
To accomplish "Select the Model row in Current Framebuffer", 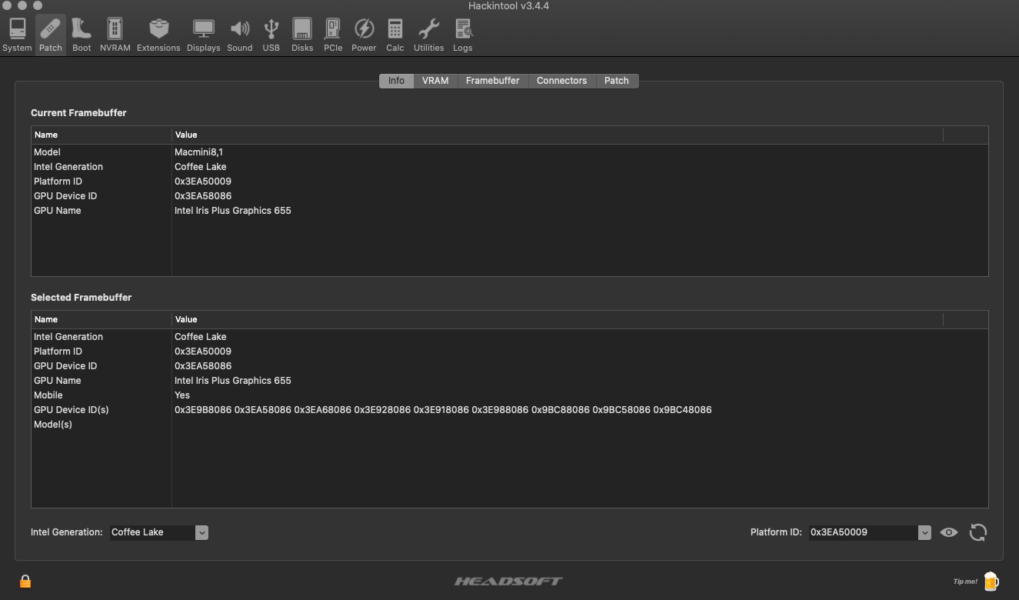I will 509,152.
